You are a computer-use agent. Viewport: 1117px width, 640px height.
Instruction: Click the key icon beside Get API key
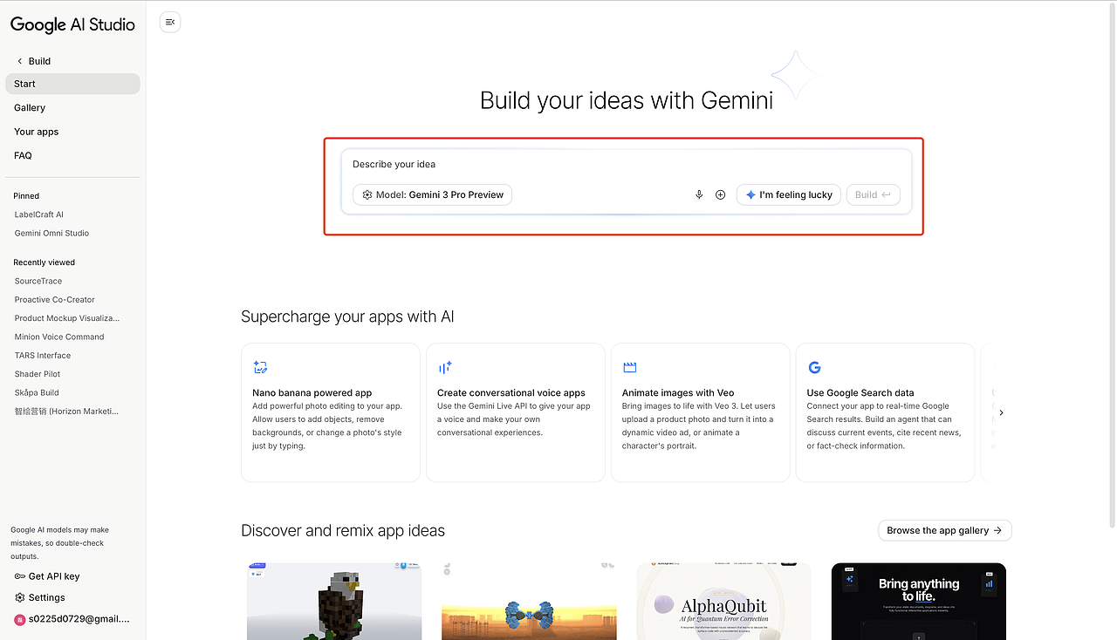[x=20, y=576]
